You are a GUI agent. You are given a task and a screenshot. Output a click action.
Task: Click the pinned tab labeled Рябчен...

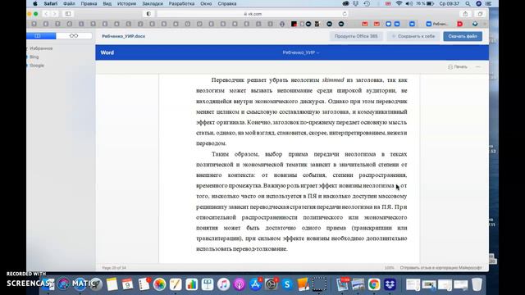(x=437, y=24)
